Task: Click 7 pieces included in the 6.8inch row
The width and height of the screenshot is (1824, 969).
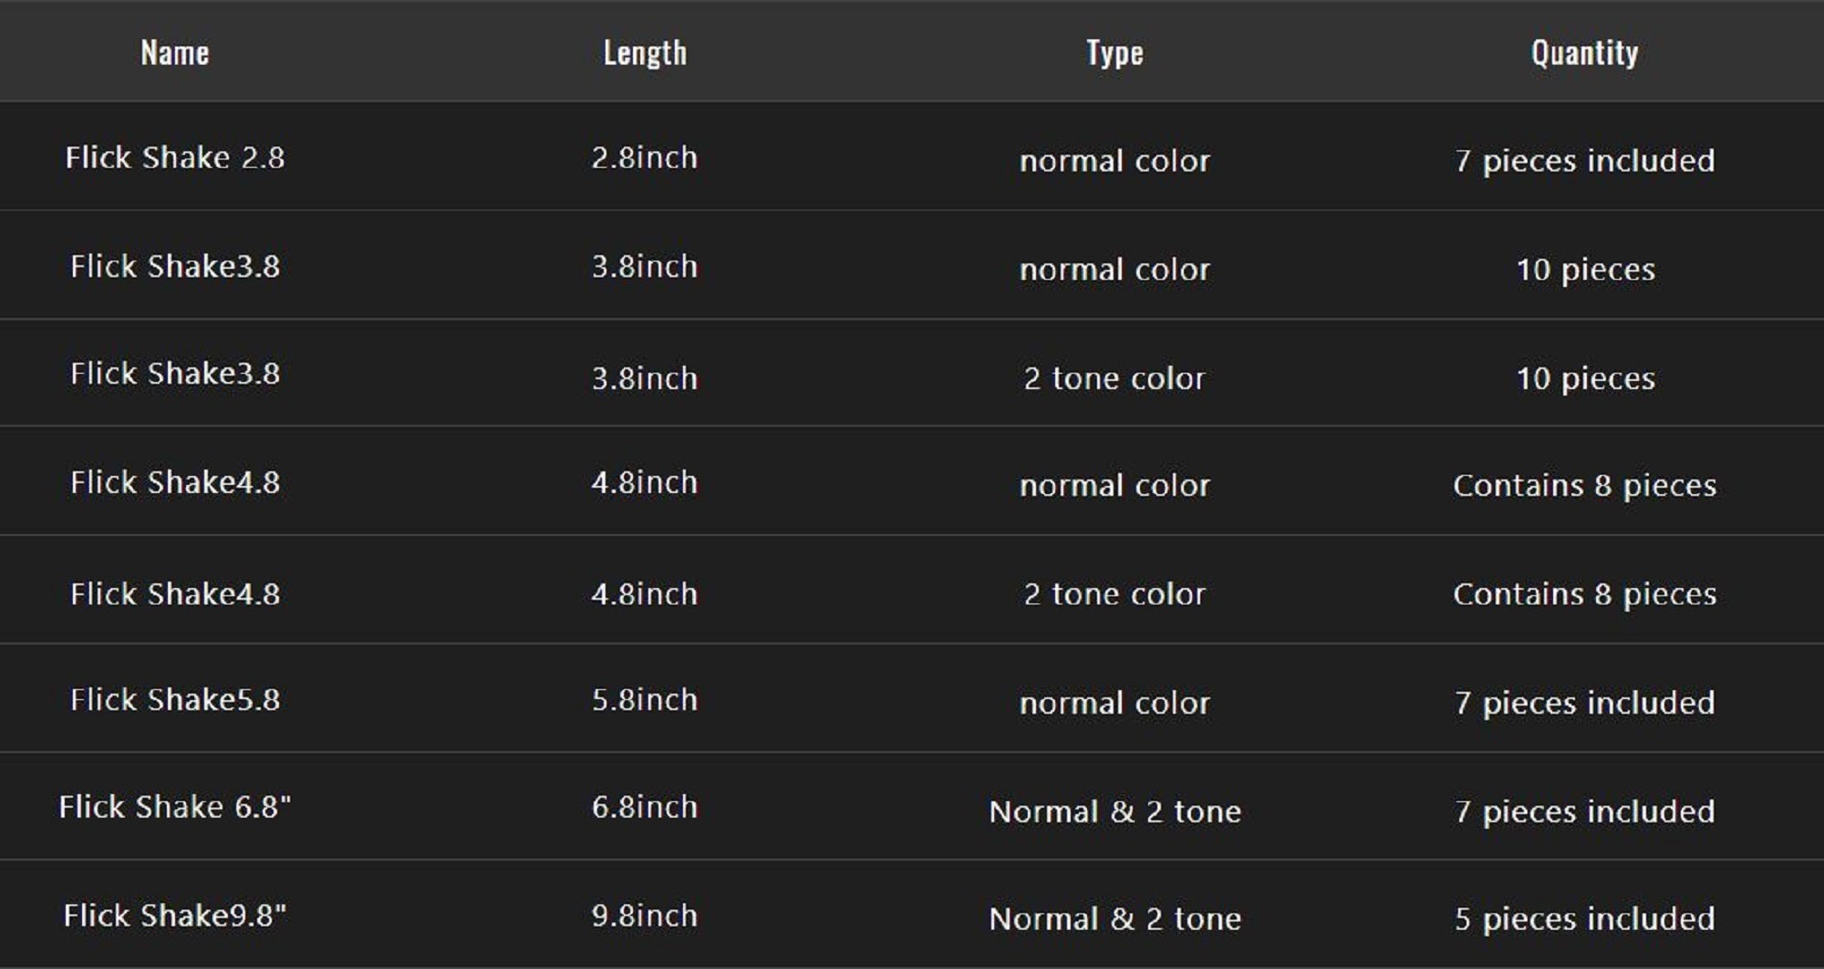Action: tap(1584, 811)
